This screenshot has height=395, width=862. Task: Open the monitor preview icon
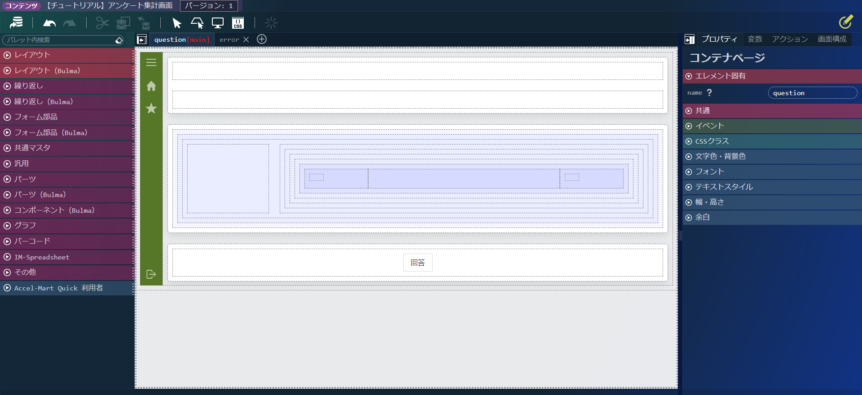218,23
